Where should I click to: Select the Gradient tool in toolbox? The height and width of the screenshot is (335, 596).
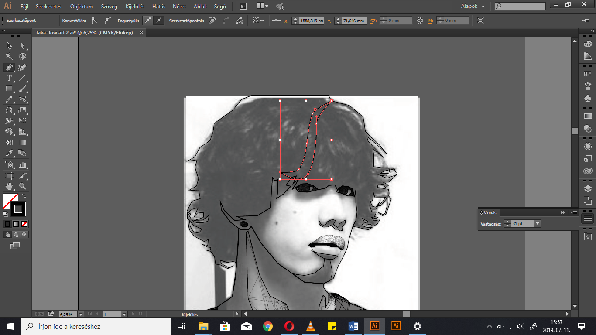pos(22,143)
